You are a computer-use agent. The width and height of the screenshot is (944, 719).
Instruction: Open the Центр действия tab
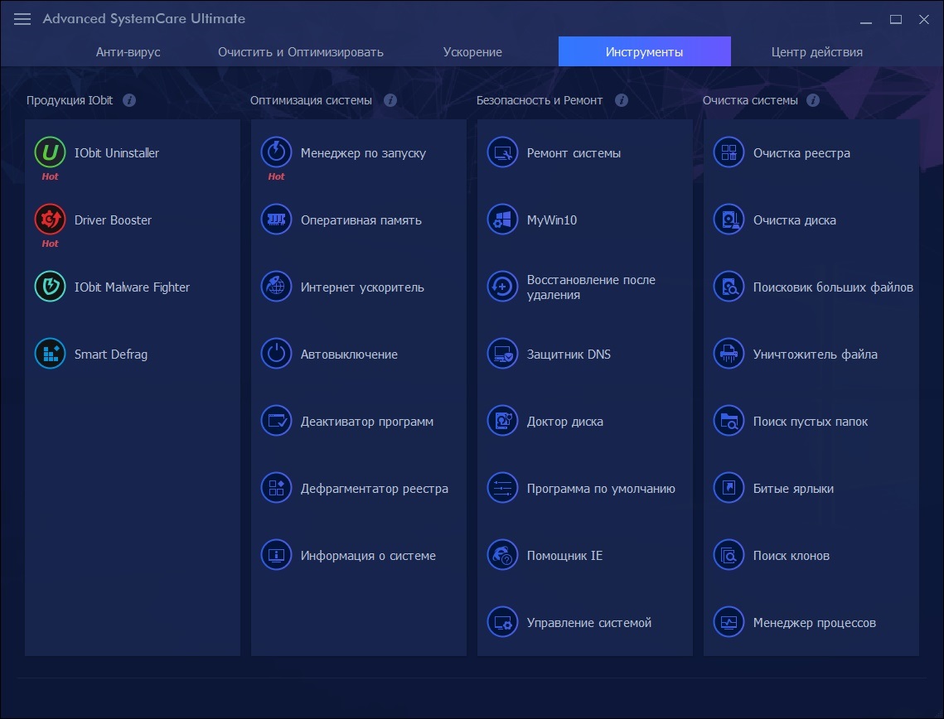coord(816,52)
